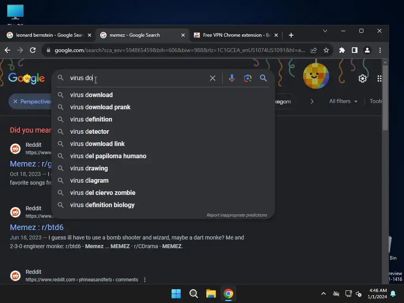Open clock showing 4:46 AM

pos(377,294)
